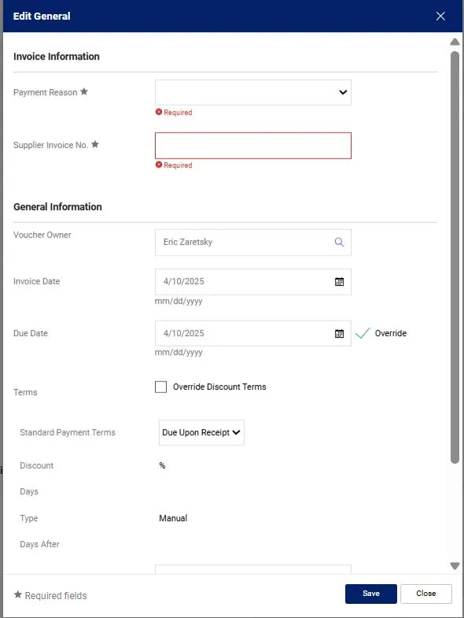Click the scrollbar up arrow
This screenshot has height=618, width=464.
click(455, 42)
